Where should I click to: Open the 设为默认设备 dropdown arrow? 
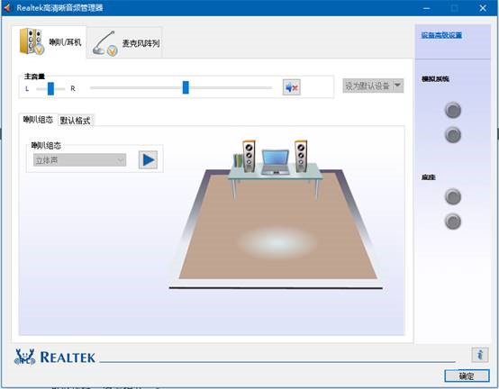point(398,86)
